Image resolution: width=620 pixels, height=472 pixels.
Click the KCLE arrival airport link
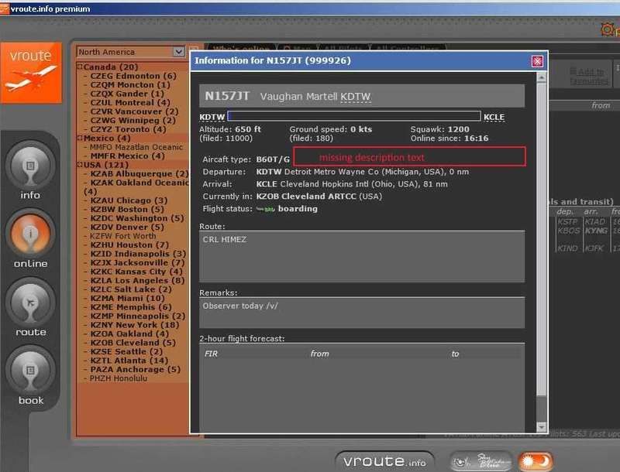point(494,117)
